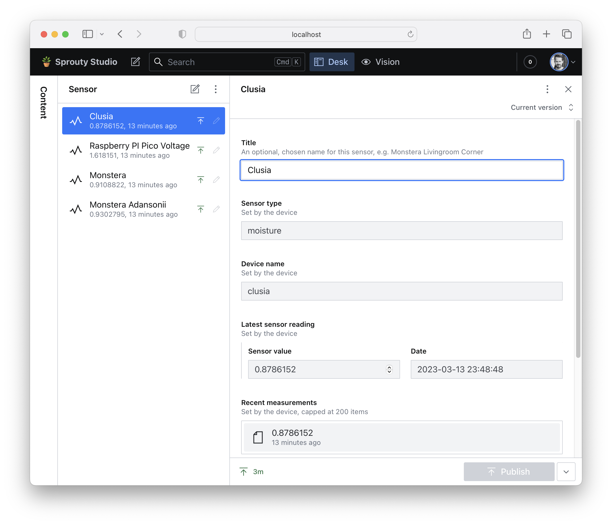Switch to the Vision tab
This screenshot has width=612, height=525.
(387, 62)
